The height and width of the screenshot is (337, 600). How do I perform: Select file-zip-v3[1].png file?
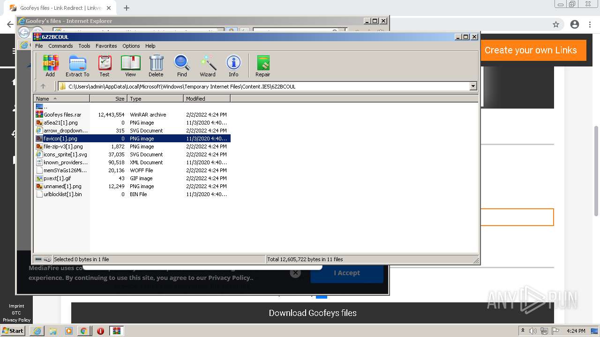pyautogui.click(x=132, y=147)
